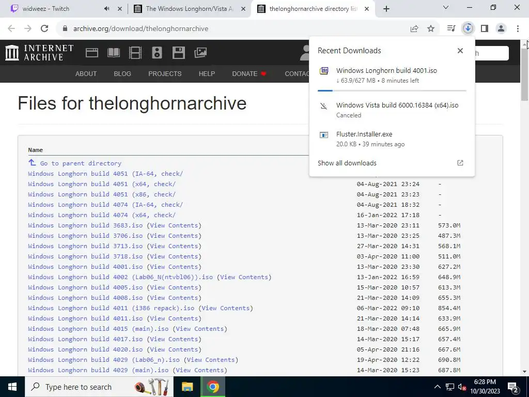Toggle the Chrome downloads icon
The width and height of the screenshot is (529, 397).
point(468,29)
